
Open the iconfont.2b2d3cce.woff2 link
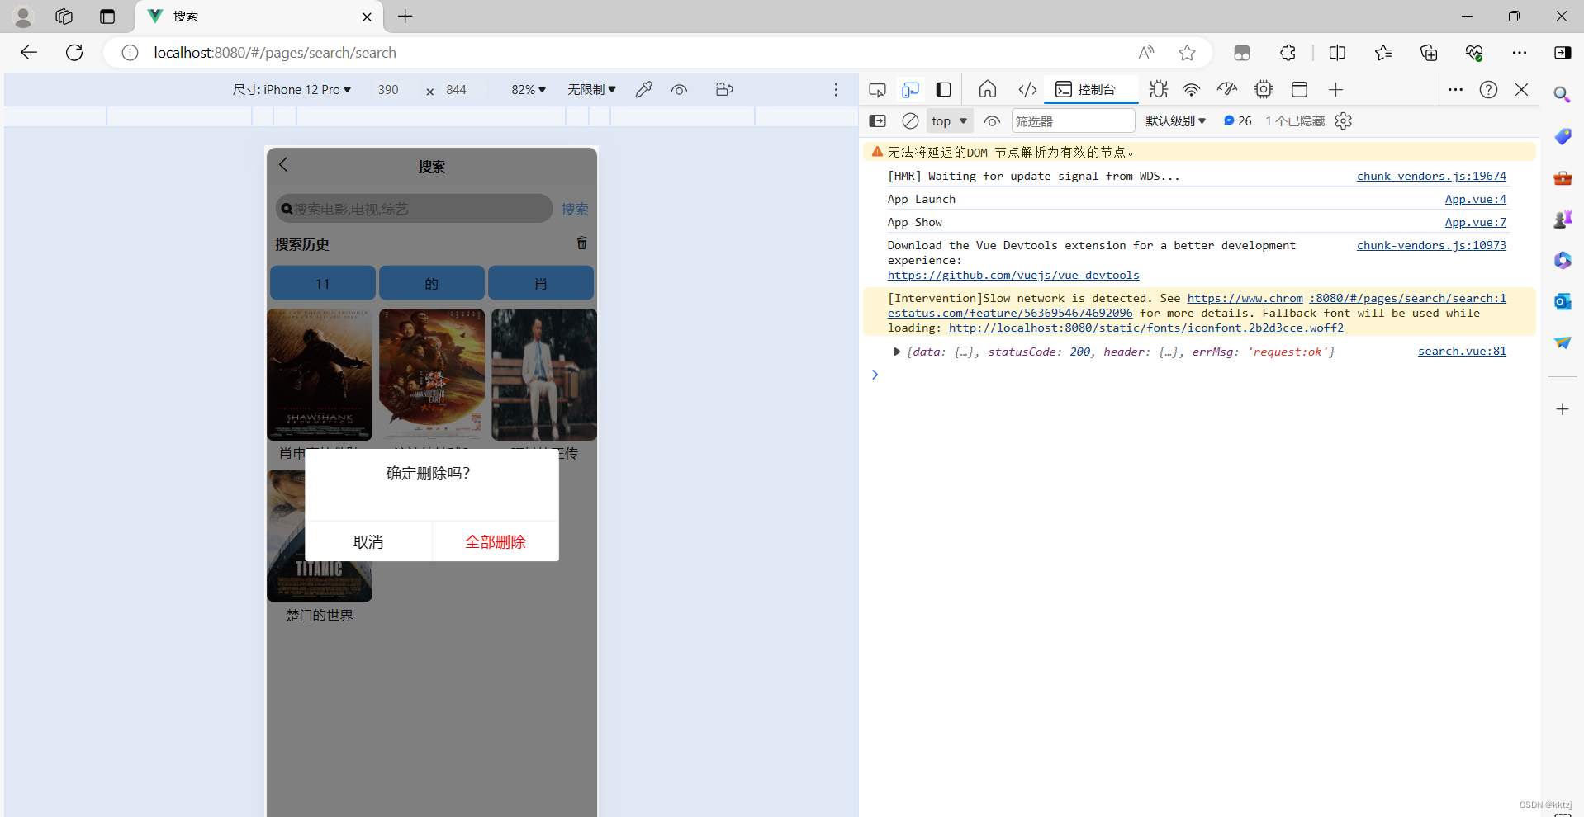point(1146,328)
